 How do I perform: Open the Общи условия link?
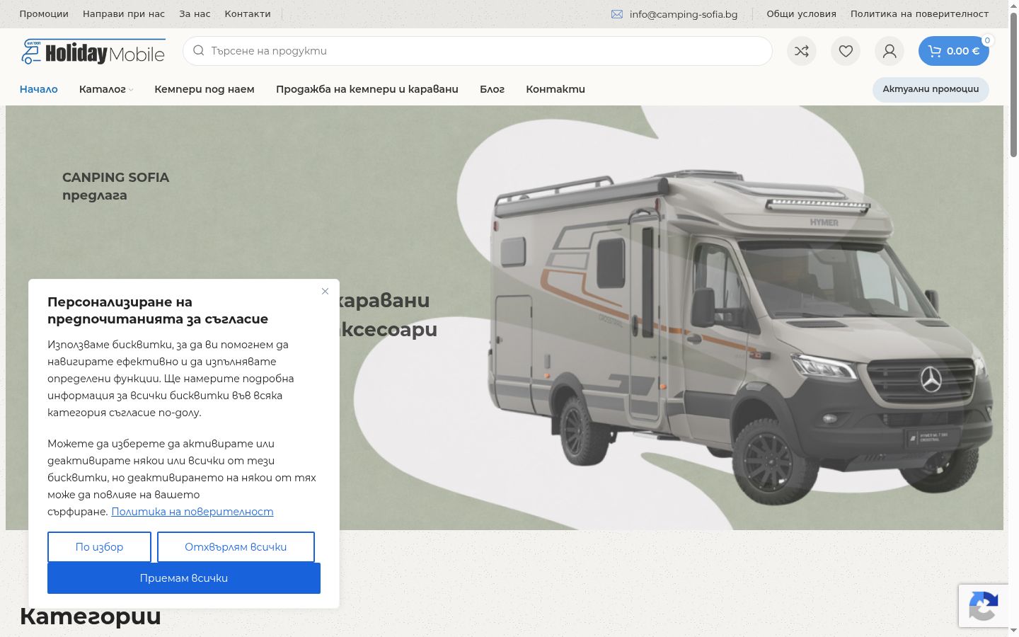802,14
